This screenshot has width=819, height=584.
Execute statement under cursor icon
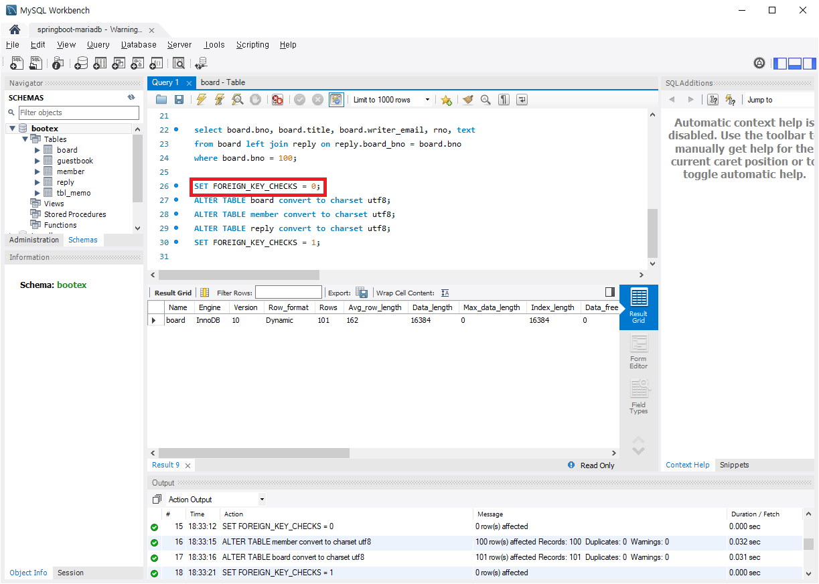tap(219, 100)
